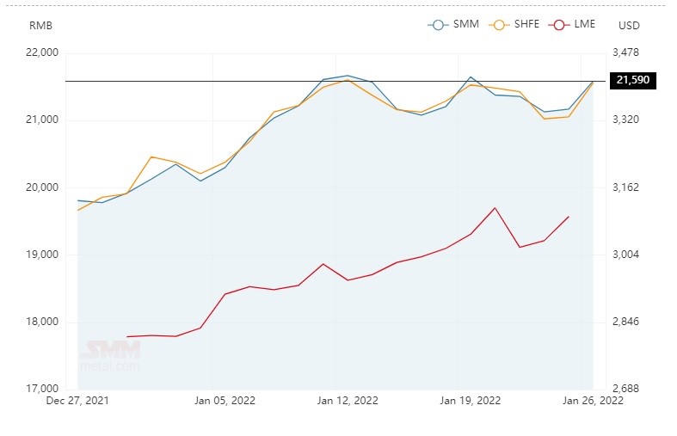Screen dimensions: 677x436
Task: Click the SMM line final point at Jan 26
Action: coord(593,82)
